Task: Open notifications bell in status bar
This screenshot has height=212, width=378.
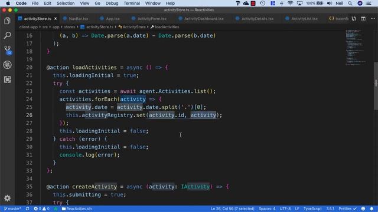Action: point(372,208)
